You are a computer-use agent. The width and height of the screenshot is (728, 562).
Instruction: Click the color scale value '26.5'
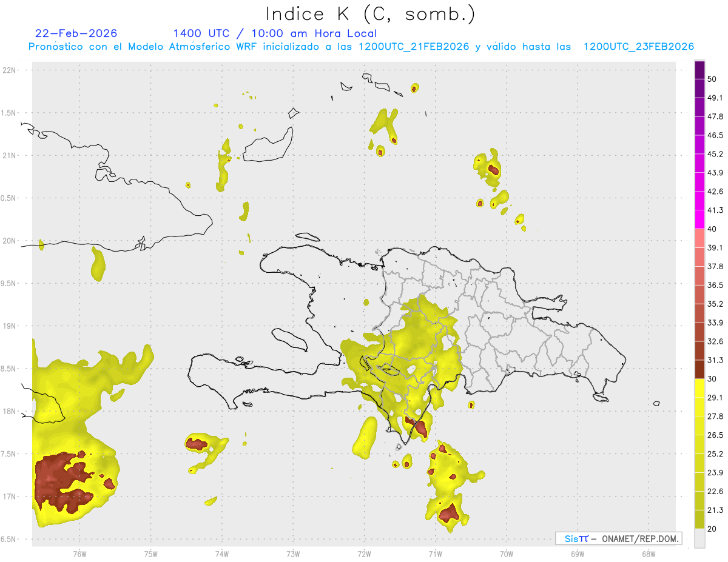pos(715,435)
